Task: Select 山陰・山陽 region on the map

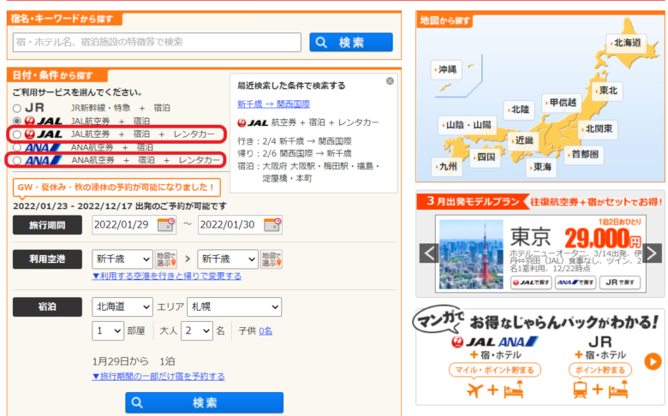Action: point(468,125)
